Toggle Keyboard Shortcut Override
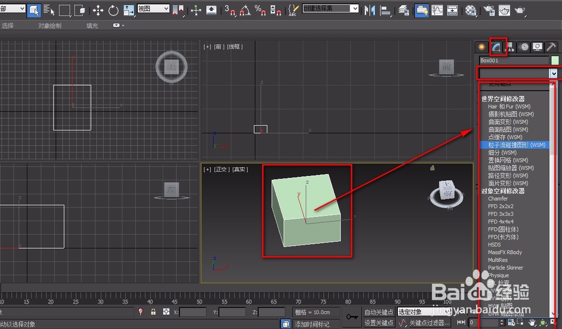The image size is (562, 329). coord(211,10)
